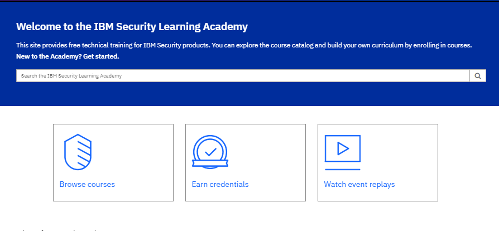The image size is (499, 231).
Task: Click the magnifying glass search button
Action: click(x=478, y=76)
